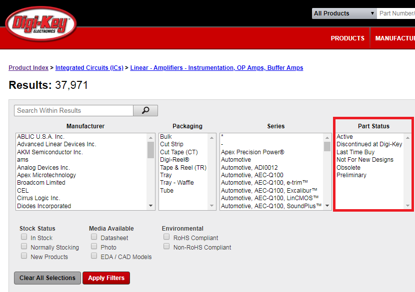415x292 pixels.
Task: Toggle the Datasheet checkbox
Action: (x=94, y=238)
